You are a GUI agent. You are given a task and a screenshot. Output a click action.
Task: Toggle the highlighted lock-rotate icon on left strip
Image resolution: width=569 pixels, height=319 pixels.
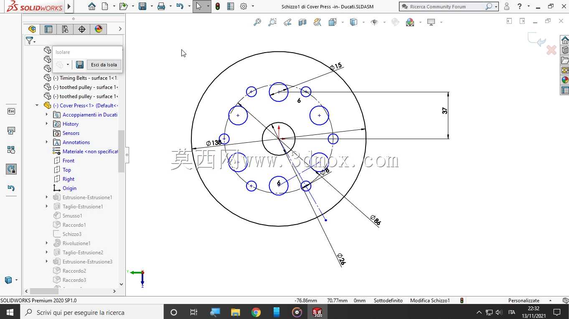tap(11, 169)
